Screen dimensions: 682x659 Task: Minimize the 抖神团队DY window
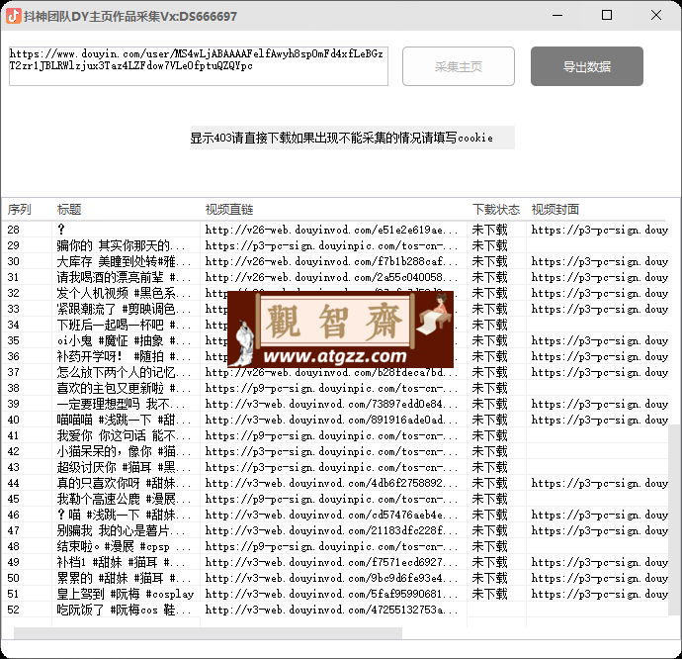click(x=557, y=15)
